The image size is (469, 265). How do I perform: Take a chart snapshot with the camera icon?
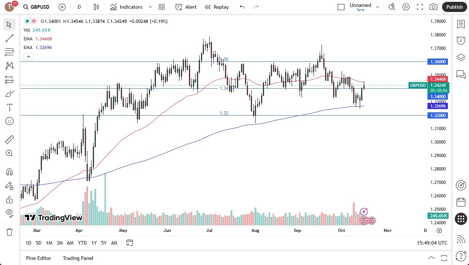[x=433, y=7]
